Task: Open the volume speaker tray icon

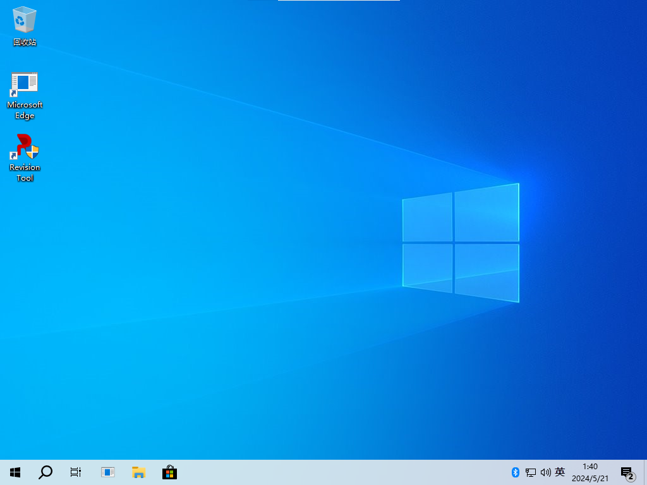Action: (x=545, y=472)
